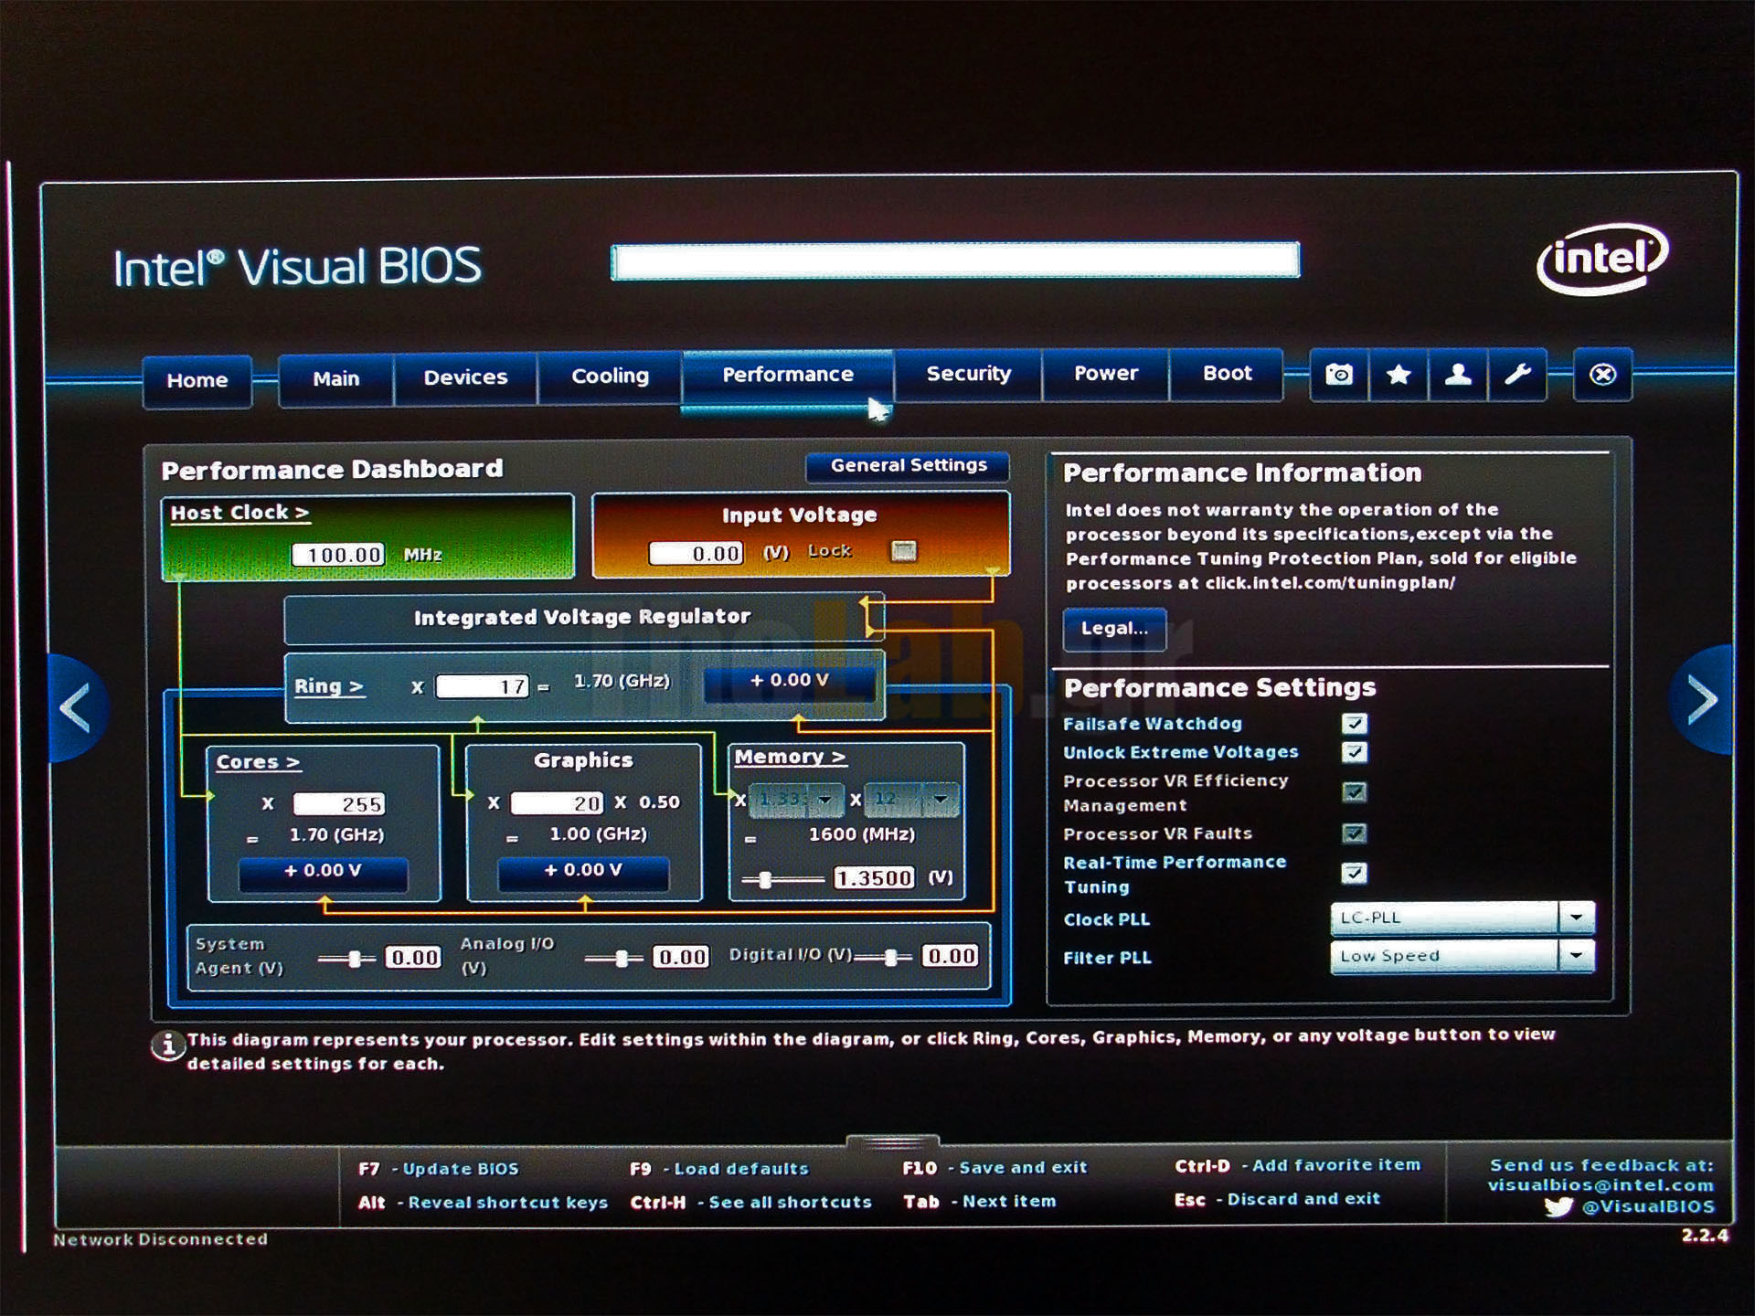Adjust the memory voltage slider
This screenshot has width=1755, height=1316.
(766, 879)
